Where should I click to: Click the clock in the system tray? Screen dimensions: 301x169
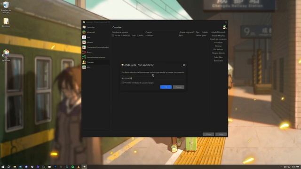click(295, 167)
